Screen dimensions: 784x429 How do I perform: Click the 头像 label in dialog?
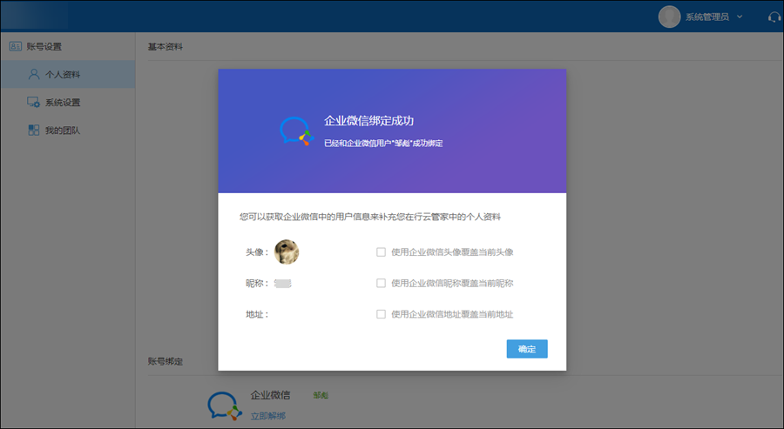(258, 252)
